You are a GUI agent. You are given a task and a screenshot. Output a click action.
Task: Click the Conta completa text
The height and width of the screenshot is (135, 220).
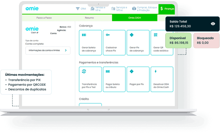click(x=34, y=44)
